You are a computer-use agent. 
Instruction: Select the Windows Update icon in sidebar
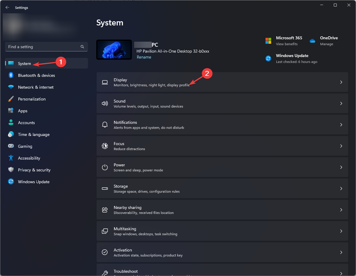(x=11, y=182)
